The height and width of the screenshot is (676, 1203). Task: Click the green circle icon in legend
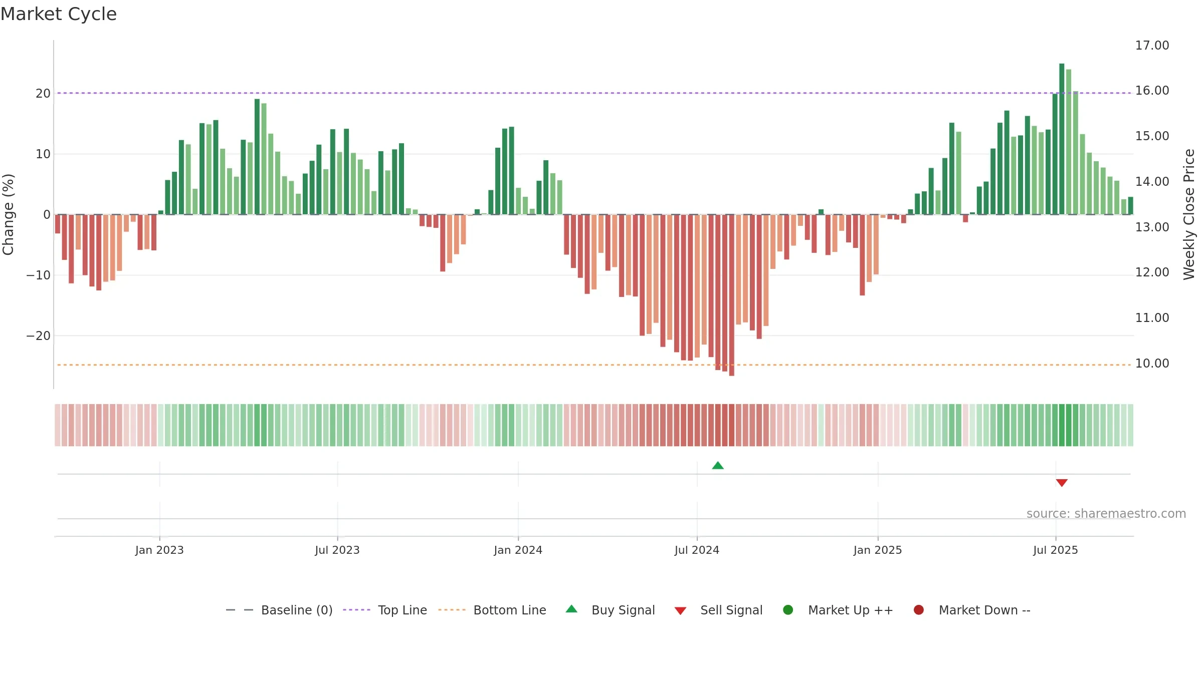pyautogui.click(x=788, y=610)
